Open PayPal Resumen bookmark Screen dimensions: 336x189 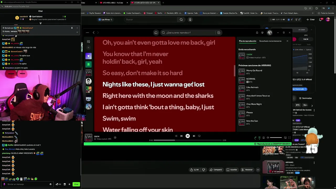click(x=94, y=13)
